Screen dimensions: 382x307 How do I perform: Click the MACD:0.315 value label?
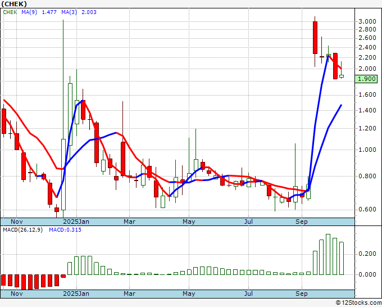click(x=65, y=230)
